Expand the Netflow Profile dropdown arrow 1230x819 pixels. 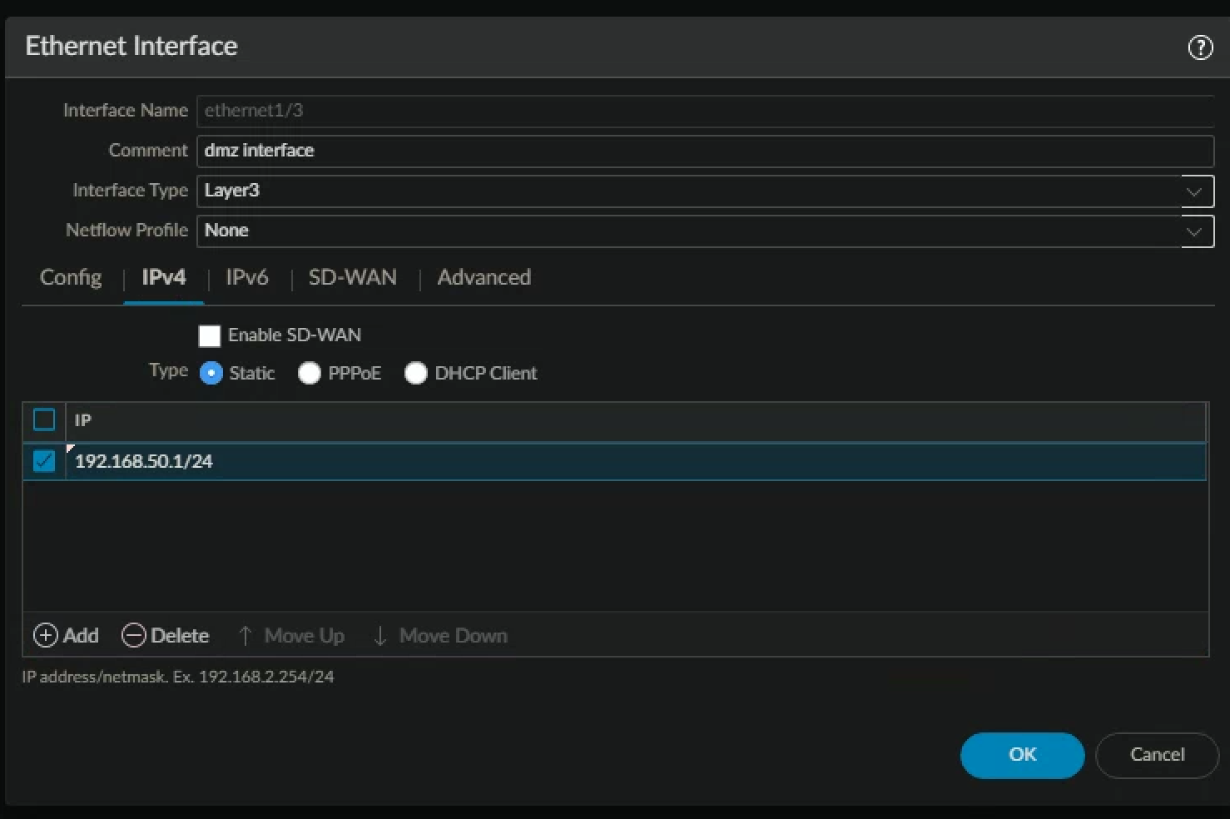[1196, 231]
